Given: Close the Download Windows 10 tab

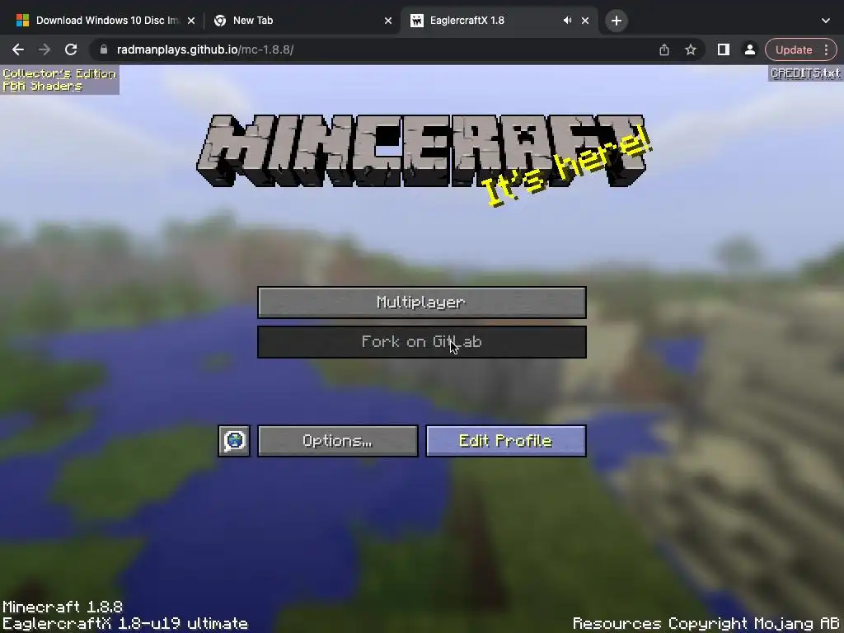Looking at the screenshot, I should pos(191,21).
